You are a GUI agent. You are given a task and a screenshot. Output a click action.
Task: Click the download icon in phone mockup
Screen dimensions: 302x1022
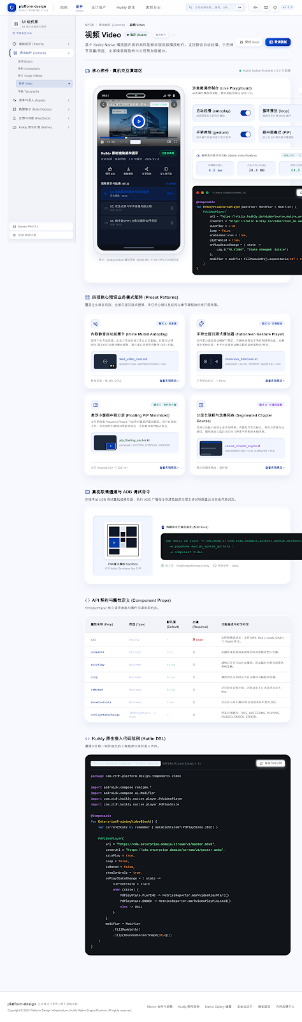pyautogui.click(x=128, y=169)
